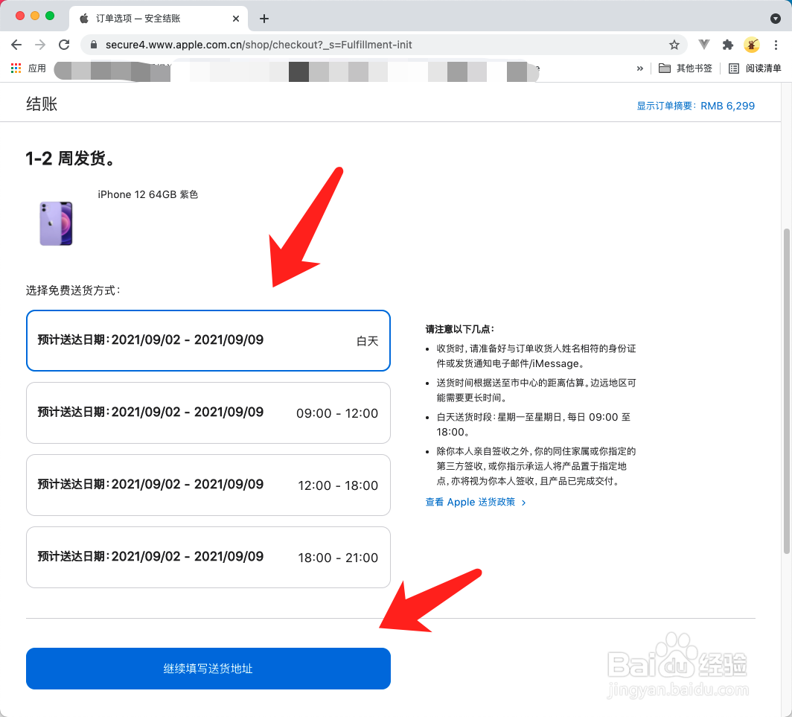The image size is (792, 717).
Task: Open the 阅读清单 reading list
Action: pos(755,68)
